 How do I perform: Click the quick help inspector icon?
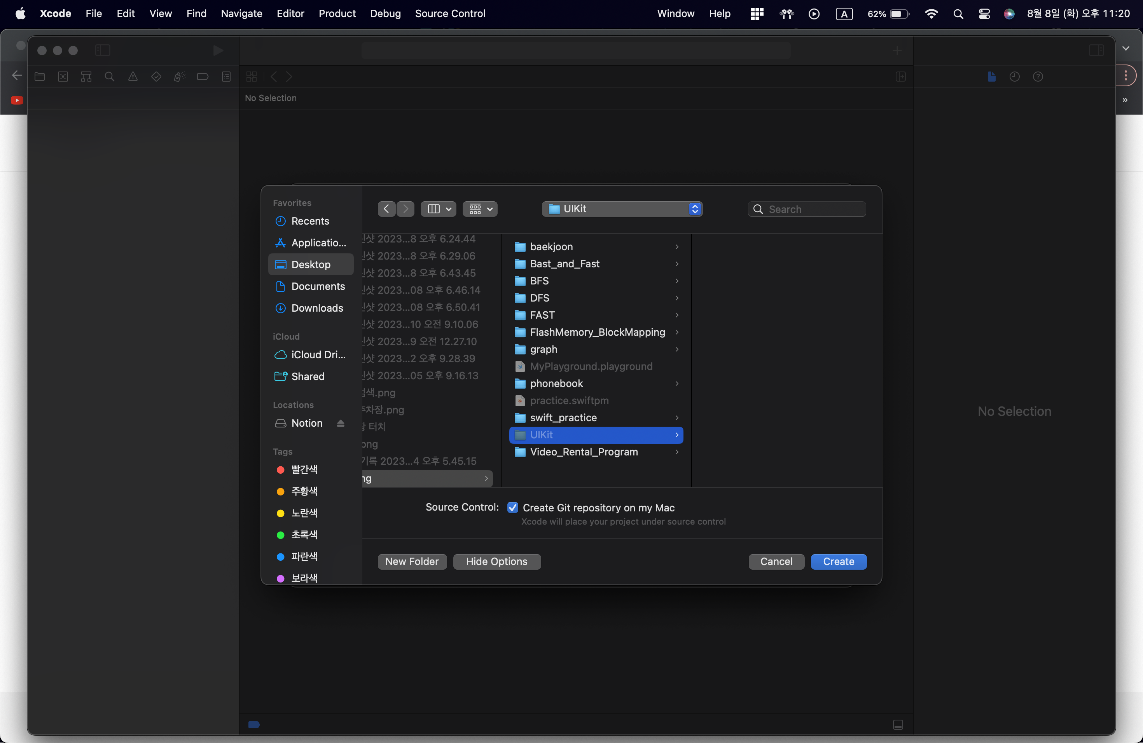1038,77
